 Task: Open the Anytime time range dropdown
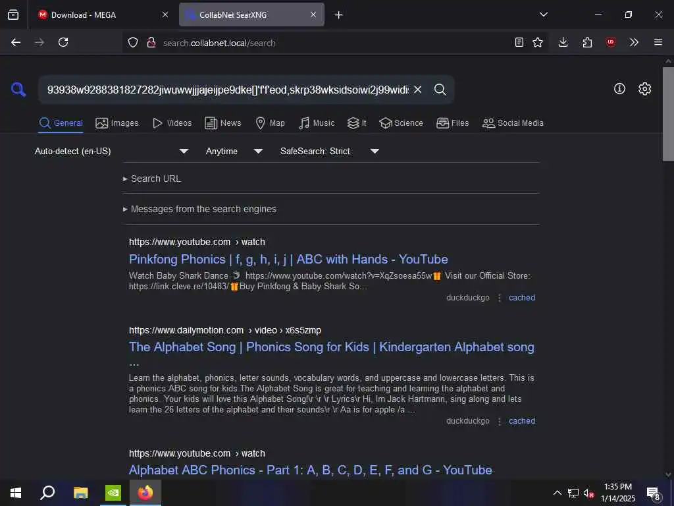click(234, 151)
